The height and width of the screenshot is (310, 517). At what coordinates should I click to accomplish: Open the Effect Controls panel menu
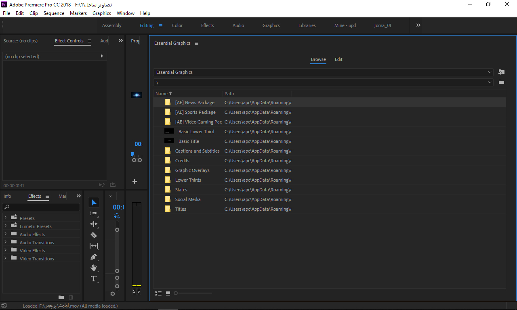pos(89,41)
